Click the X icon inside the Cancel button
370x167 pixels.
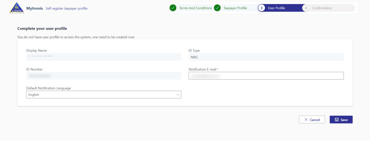[x=306, y=119]
